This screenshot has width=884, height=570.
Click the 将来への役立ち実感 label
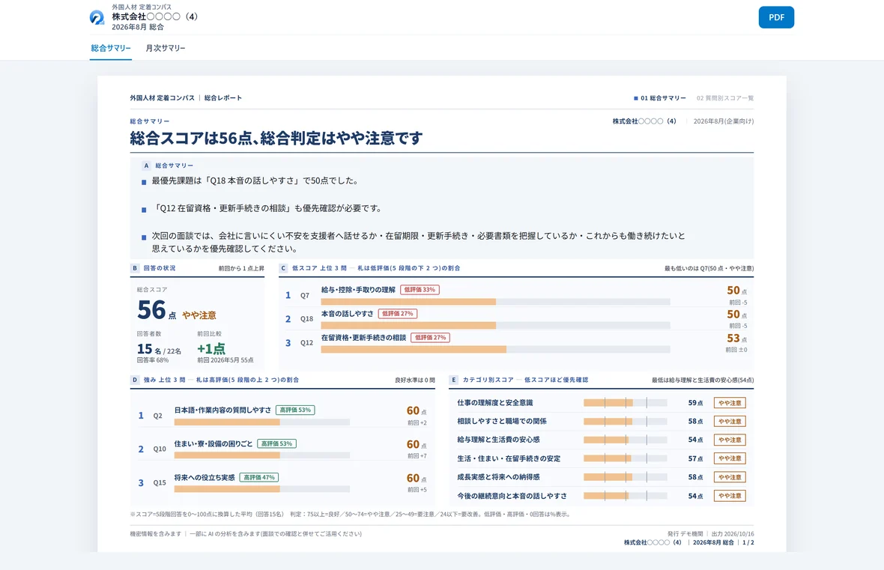(x=205, y=478)
